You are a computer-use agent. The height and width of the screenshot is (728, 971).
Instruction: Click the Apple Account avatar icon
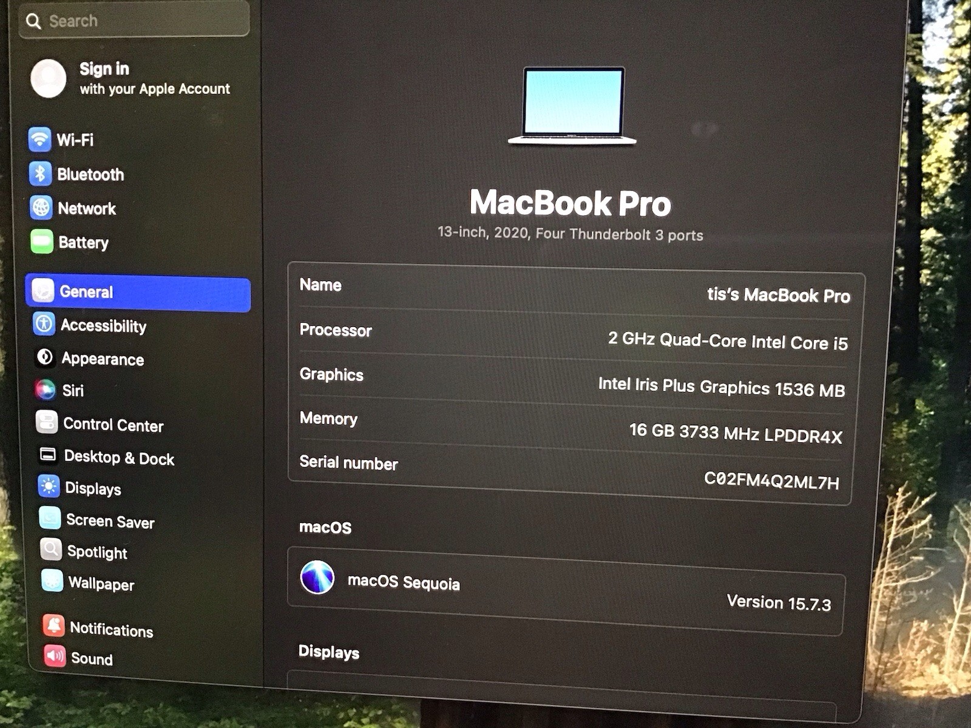[x=49, y=78]
